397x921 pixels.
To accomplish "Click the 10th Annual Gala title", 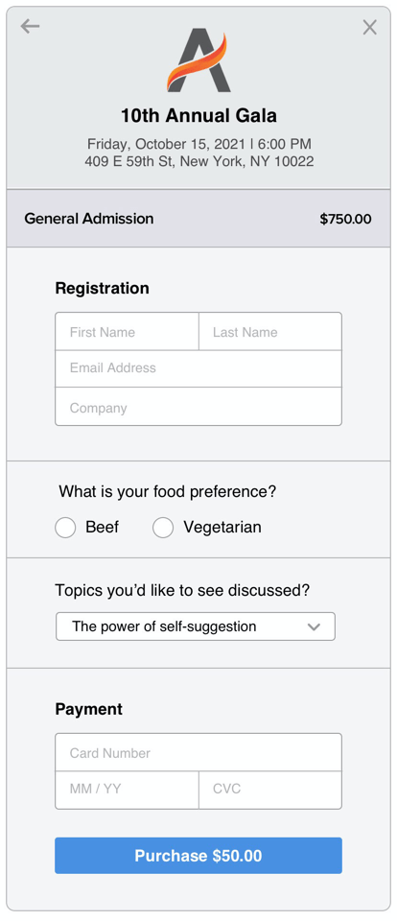I will pyautogui.click(x=198, y=116).
